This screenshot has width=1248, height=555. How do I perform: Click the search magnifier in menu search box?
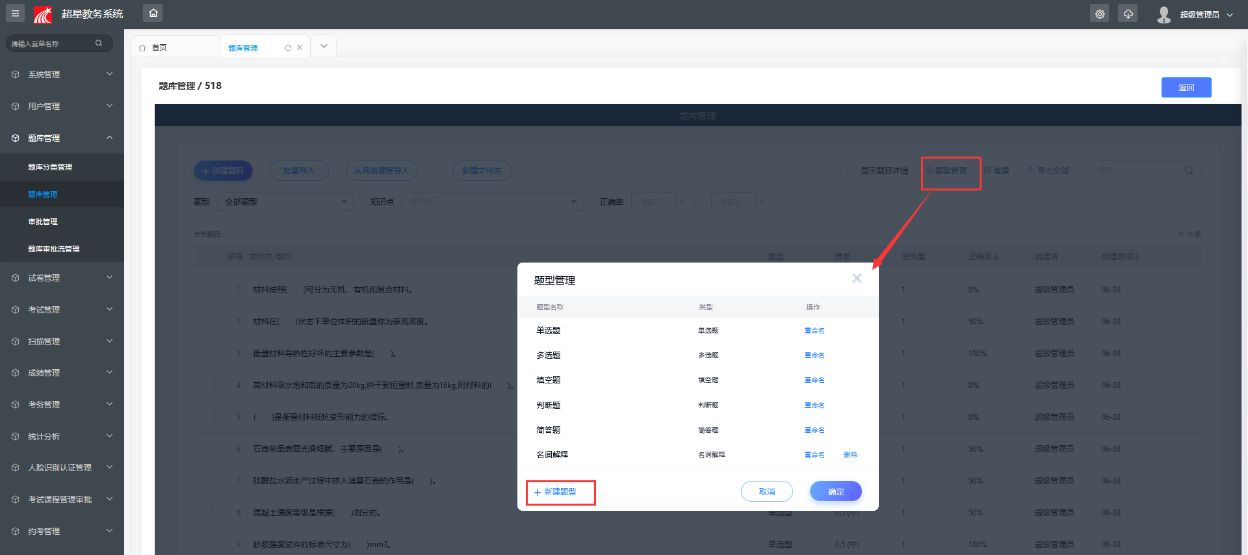[x=99, y=44]
